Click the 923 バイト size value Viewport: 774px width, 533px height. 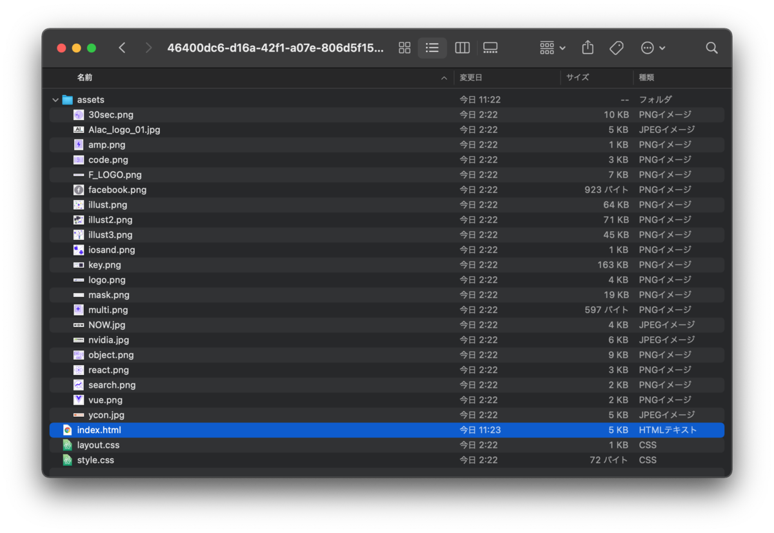click(x=606, y=190)
